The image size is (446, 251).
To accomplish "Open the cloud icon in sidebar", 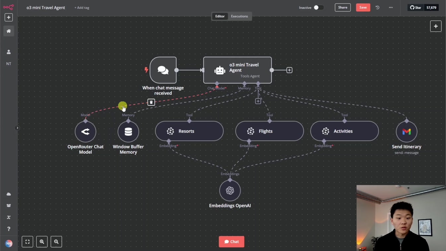I will [9, 194].
